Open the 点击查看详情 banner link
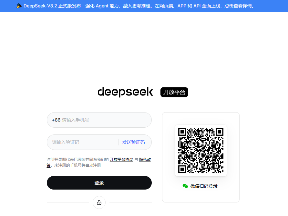The image size is (288, 216). click(x=238, y=6)
